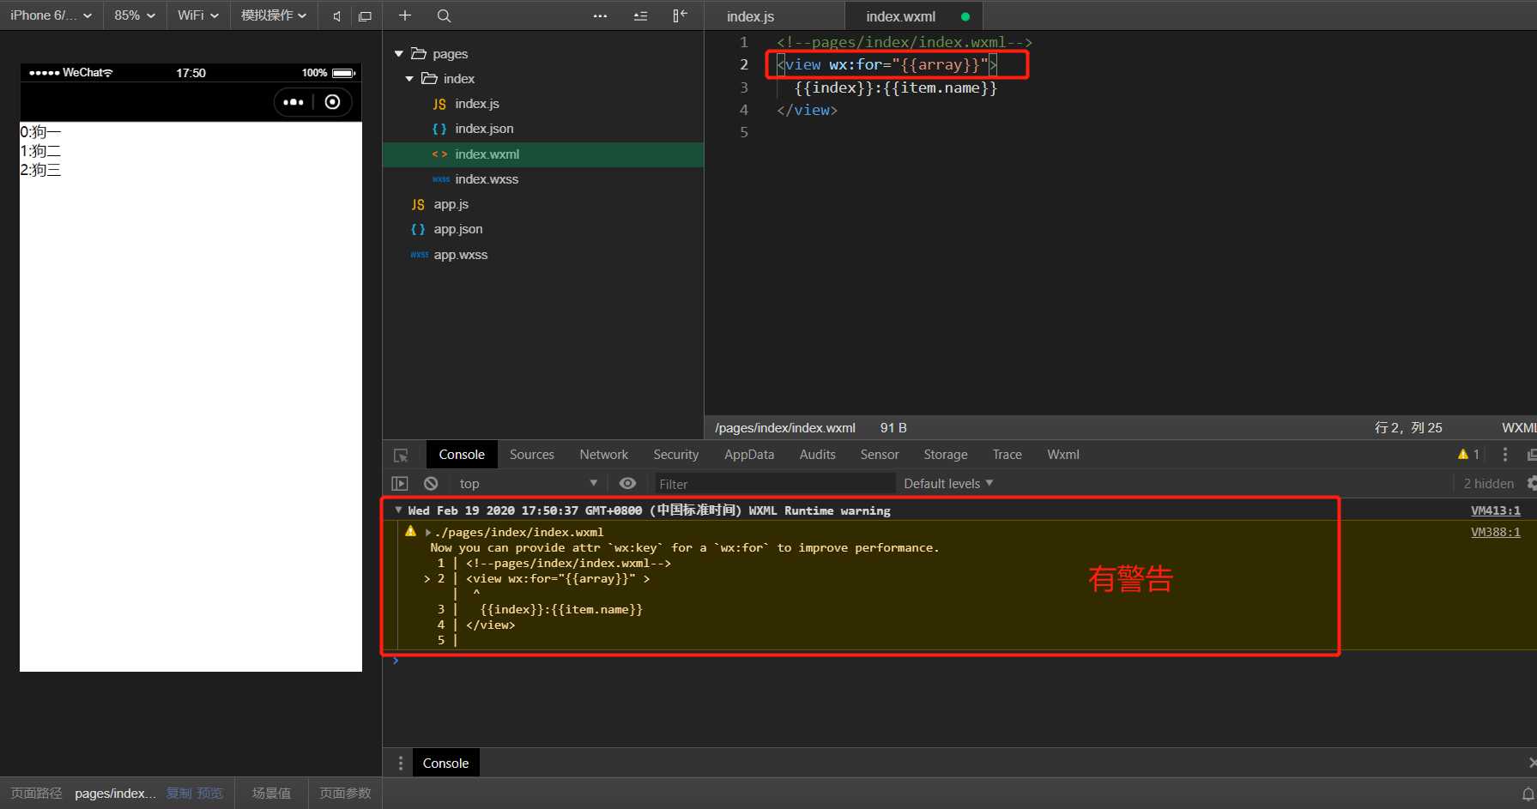
Task: Click the console prompt input line
Action: point(961,661)
